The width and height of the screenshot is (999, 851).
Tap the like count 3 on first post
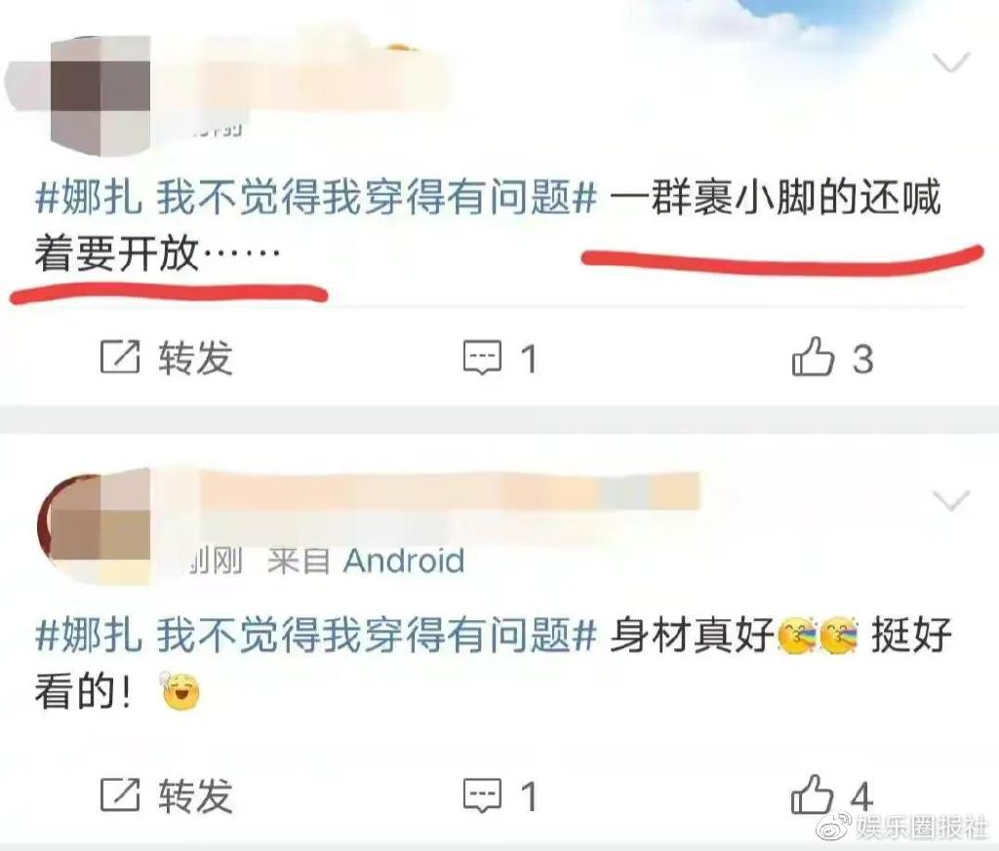[x=862, y=359]
